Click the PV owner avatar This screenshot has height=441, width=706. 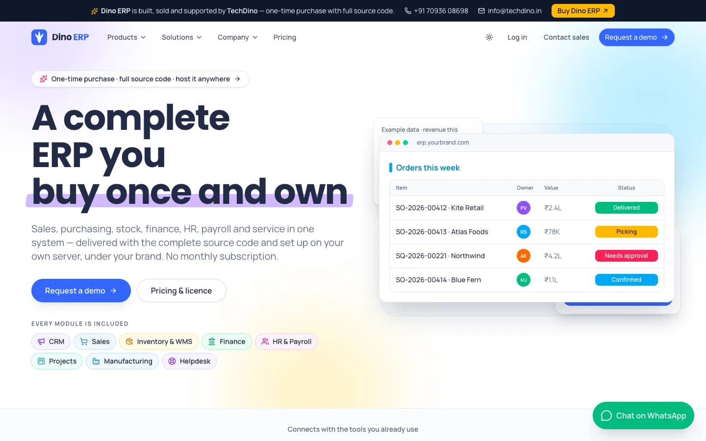524,208
